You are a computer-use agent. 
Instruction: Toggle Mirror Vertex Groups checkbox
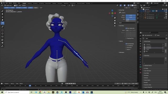[126, 28]
